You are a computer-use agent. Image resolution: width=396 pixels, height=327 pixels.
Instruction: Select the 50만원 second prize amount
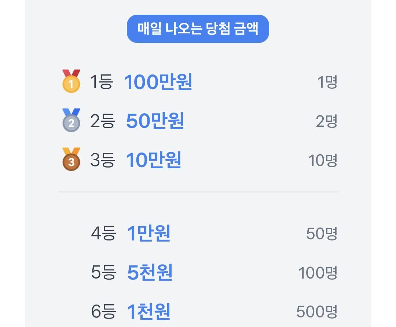click(155, 121)
